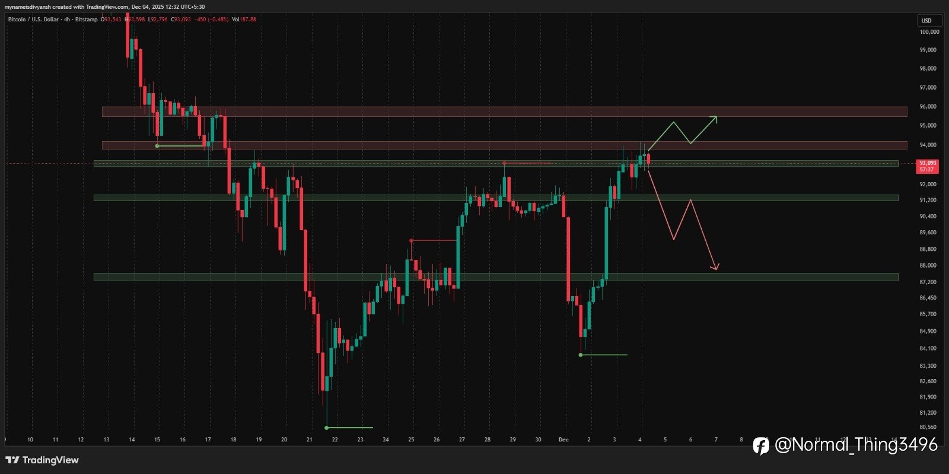This screenshot has height=474, width=949.
Task: Click the 84,100 price axis label
Action: pyautogui.click(x=928, y=348)
